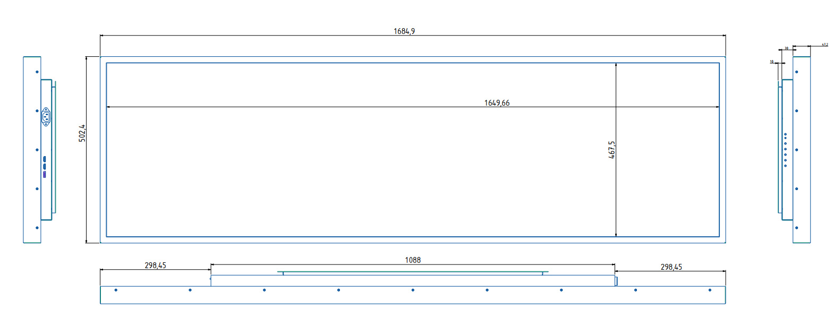The height and width of the screenshot is (317, 834).
Task: Select the 1649,66 inner width dimension text
Action: click(496, 103)
